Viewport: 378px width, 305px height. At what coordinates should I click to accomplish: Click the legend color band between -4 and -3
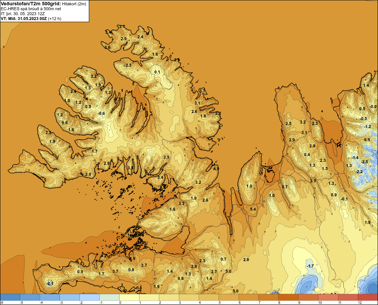(x=50, y=297)
